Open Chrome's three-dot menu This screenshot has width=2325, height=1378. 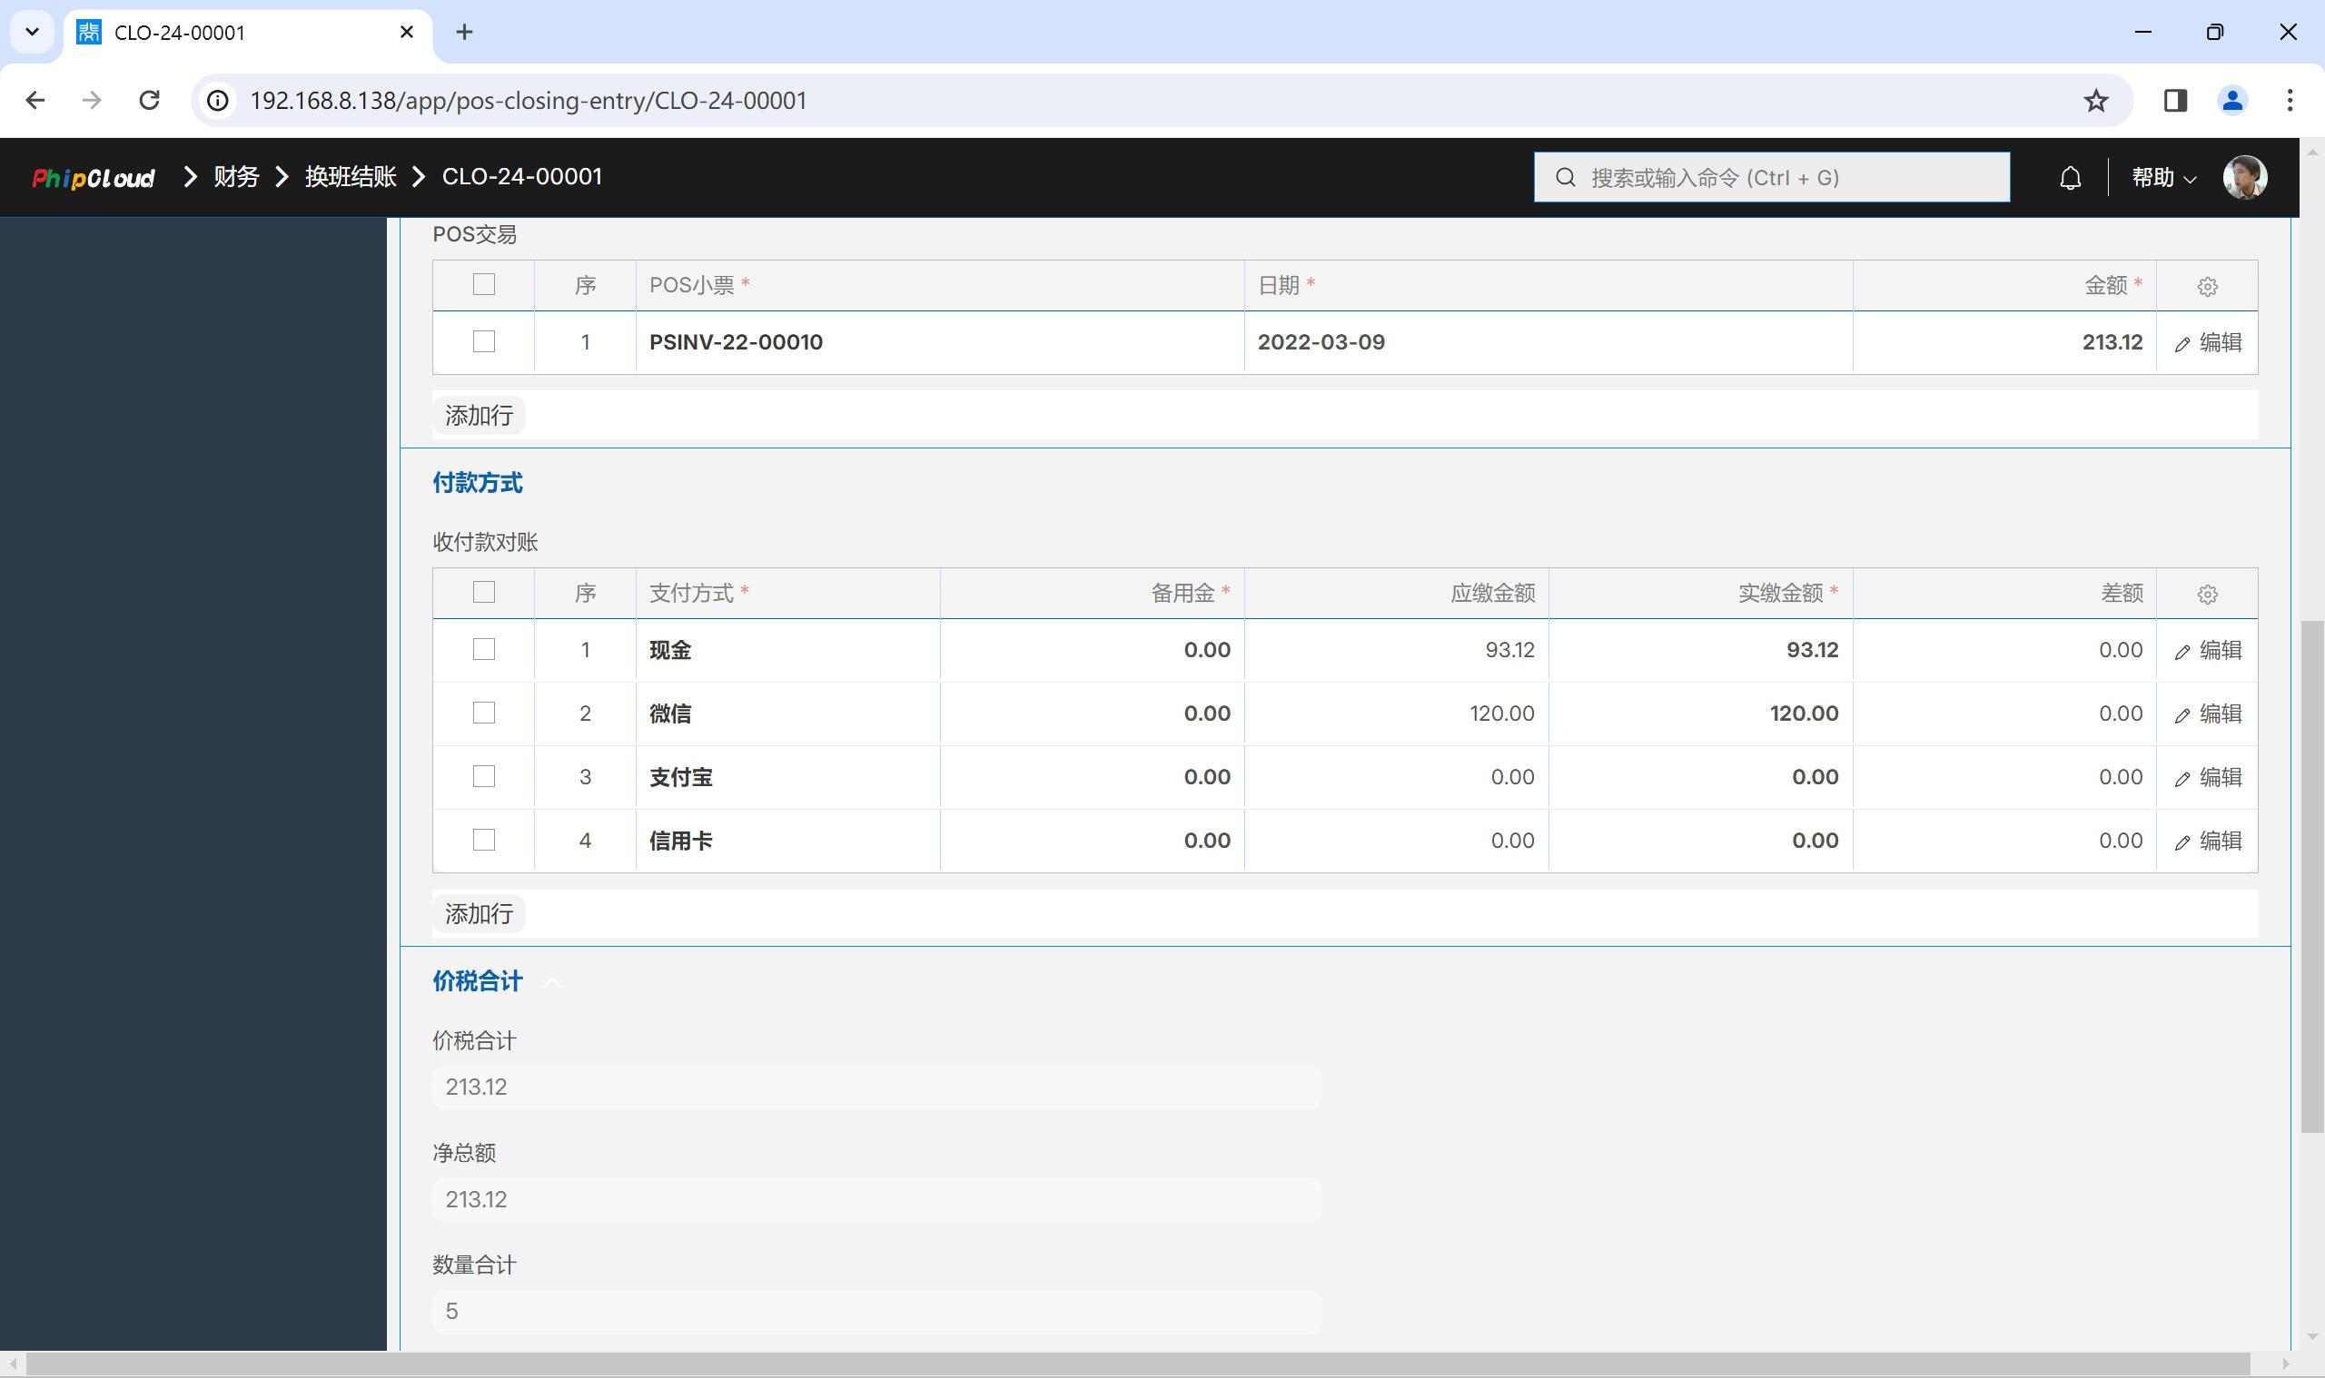(2290, 100)
